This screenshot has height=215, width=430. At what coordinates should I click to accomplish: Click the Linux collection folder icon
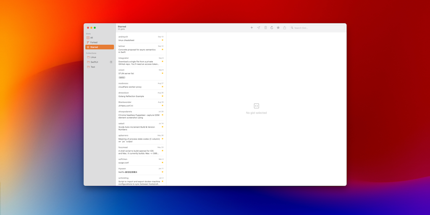(88, 57)
